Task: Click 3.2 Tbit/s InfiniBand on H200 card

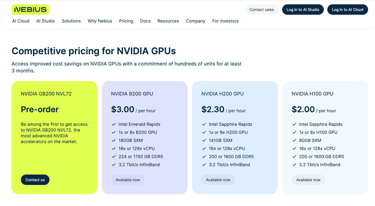Action: tap(229, 165)
